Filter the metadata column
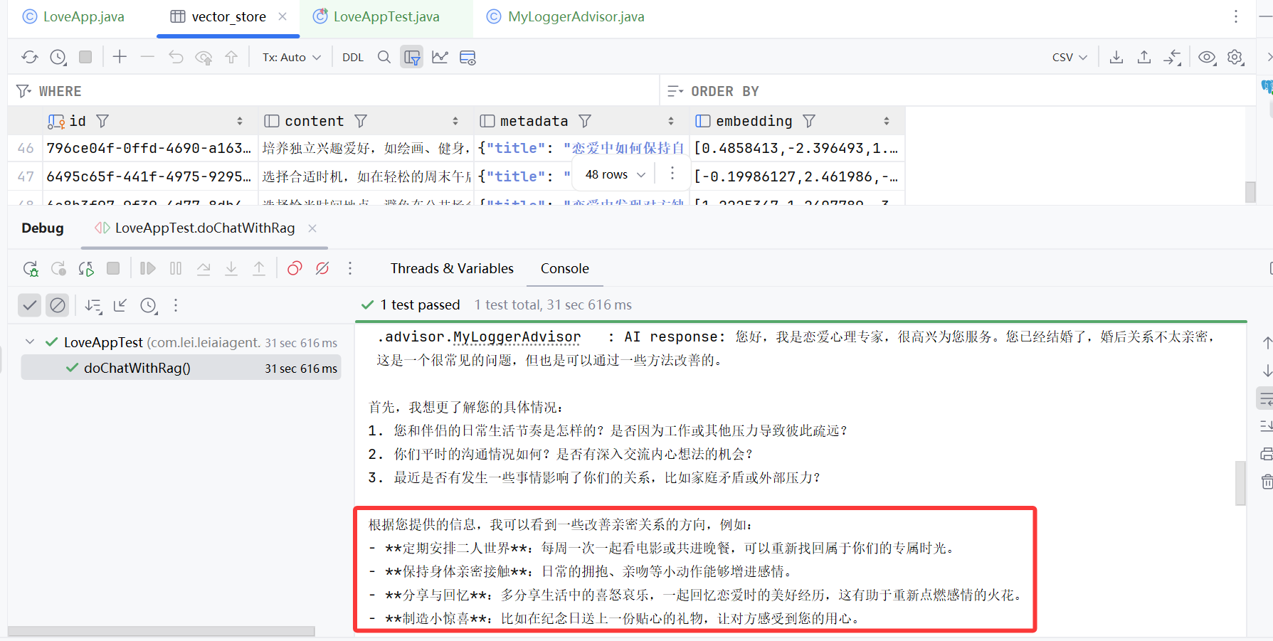 tap(585, 121)
